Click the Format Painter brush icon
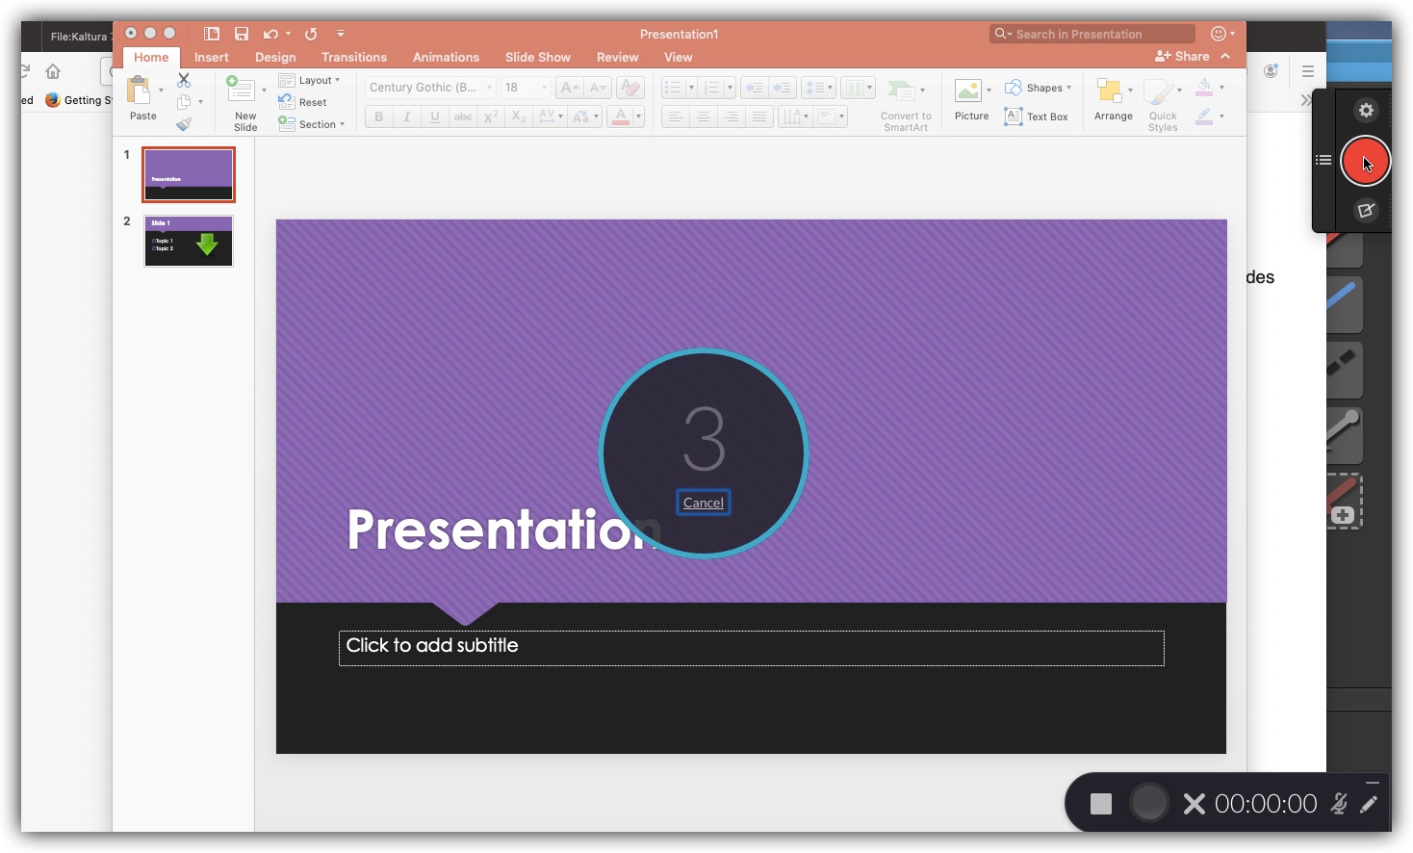Image resolution: width=1413 pixels, height=853 pixels. 184,124
